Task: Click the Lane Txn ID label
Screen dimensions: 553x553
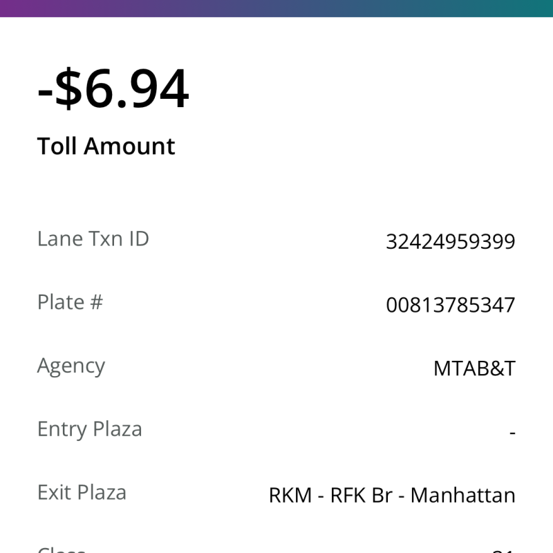Action: (x=93, y=239)
